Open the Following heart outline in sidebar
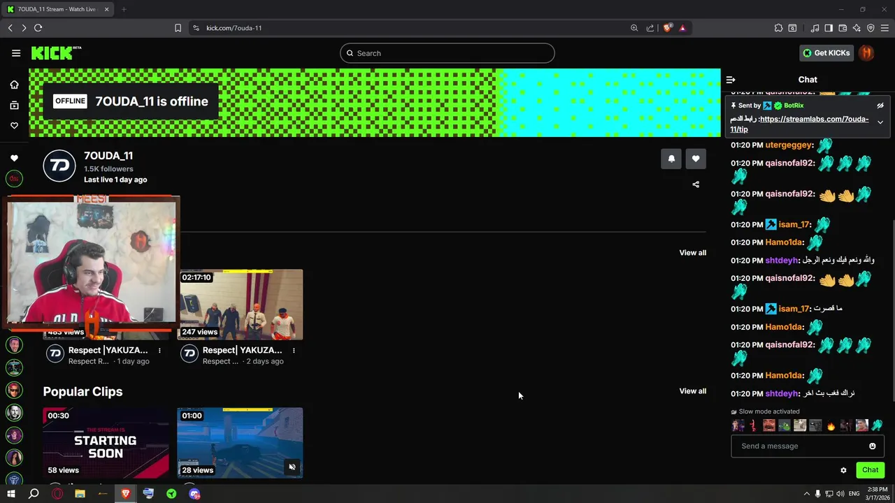 pos(14,126)
